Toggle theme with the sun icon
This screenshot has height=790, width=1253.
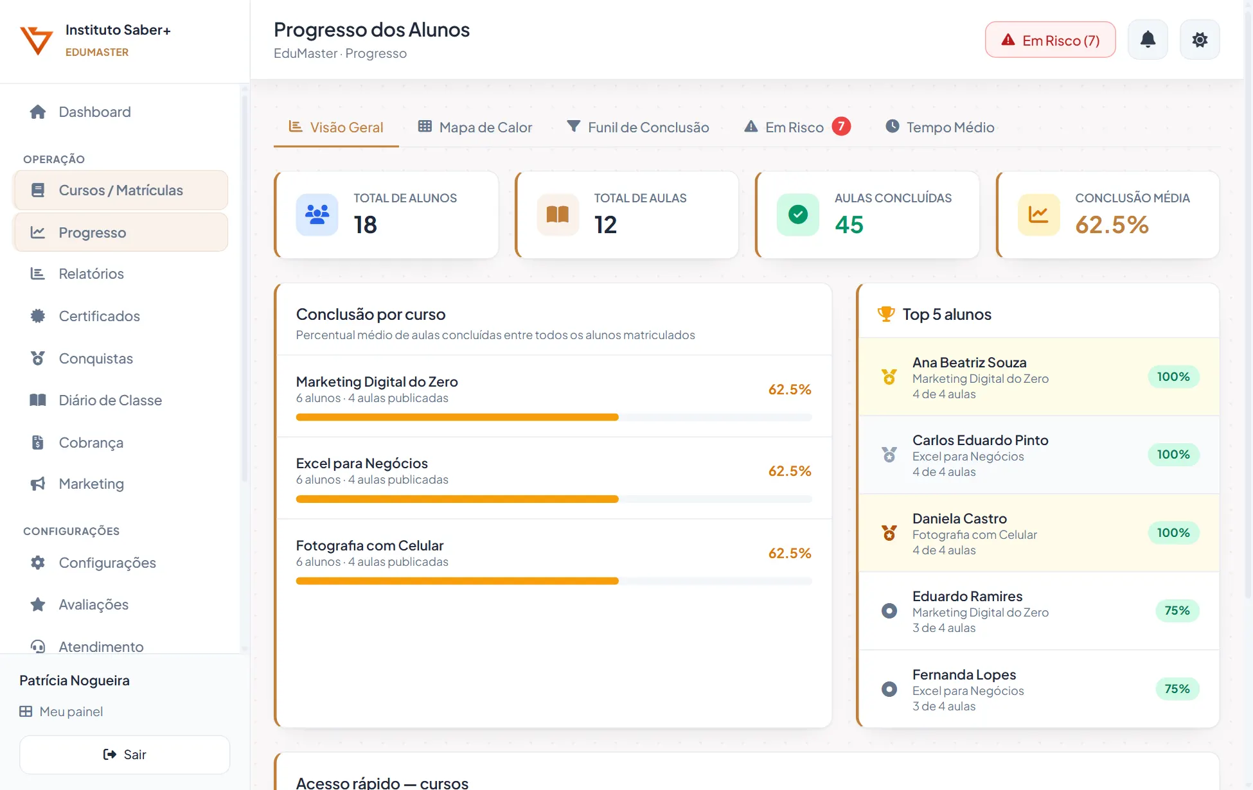point(1200,40)
